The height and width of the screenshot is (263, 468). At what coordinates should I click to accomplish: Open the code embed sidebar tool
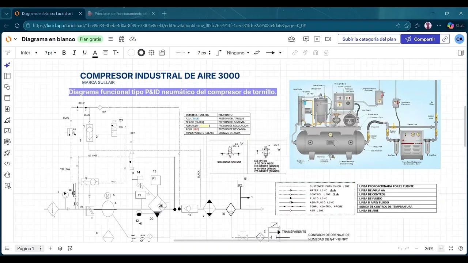(7, 164)
